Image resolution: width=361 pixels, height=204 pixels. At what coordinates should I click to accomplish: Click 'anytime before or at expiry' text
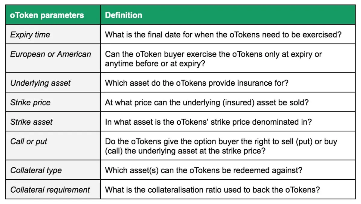(x=155, y=64)
